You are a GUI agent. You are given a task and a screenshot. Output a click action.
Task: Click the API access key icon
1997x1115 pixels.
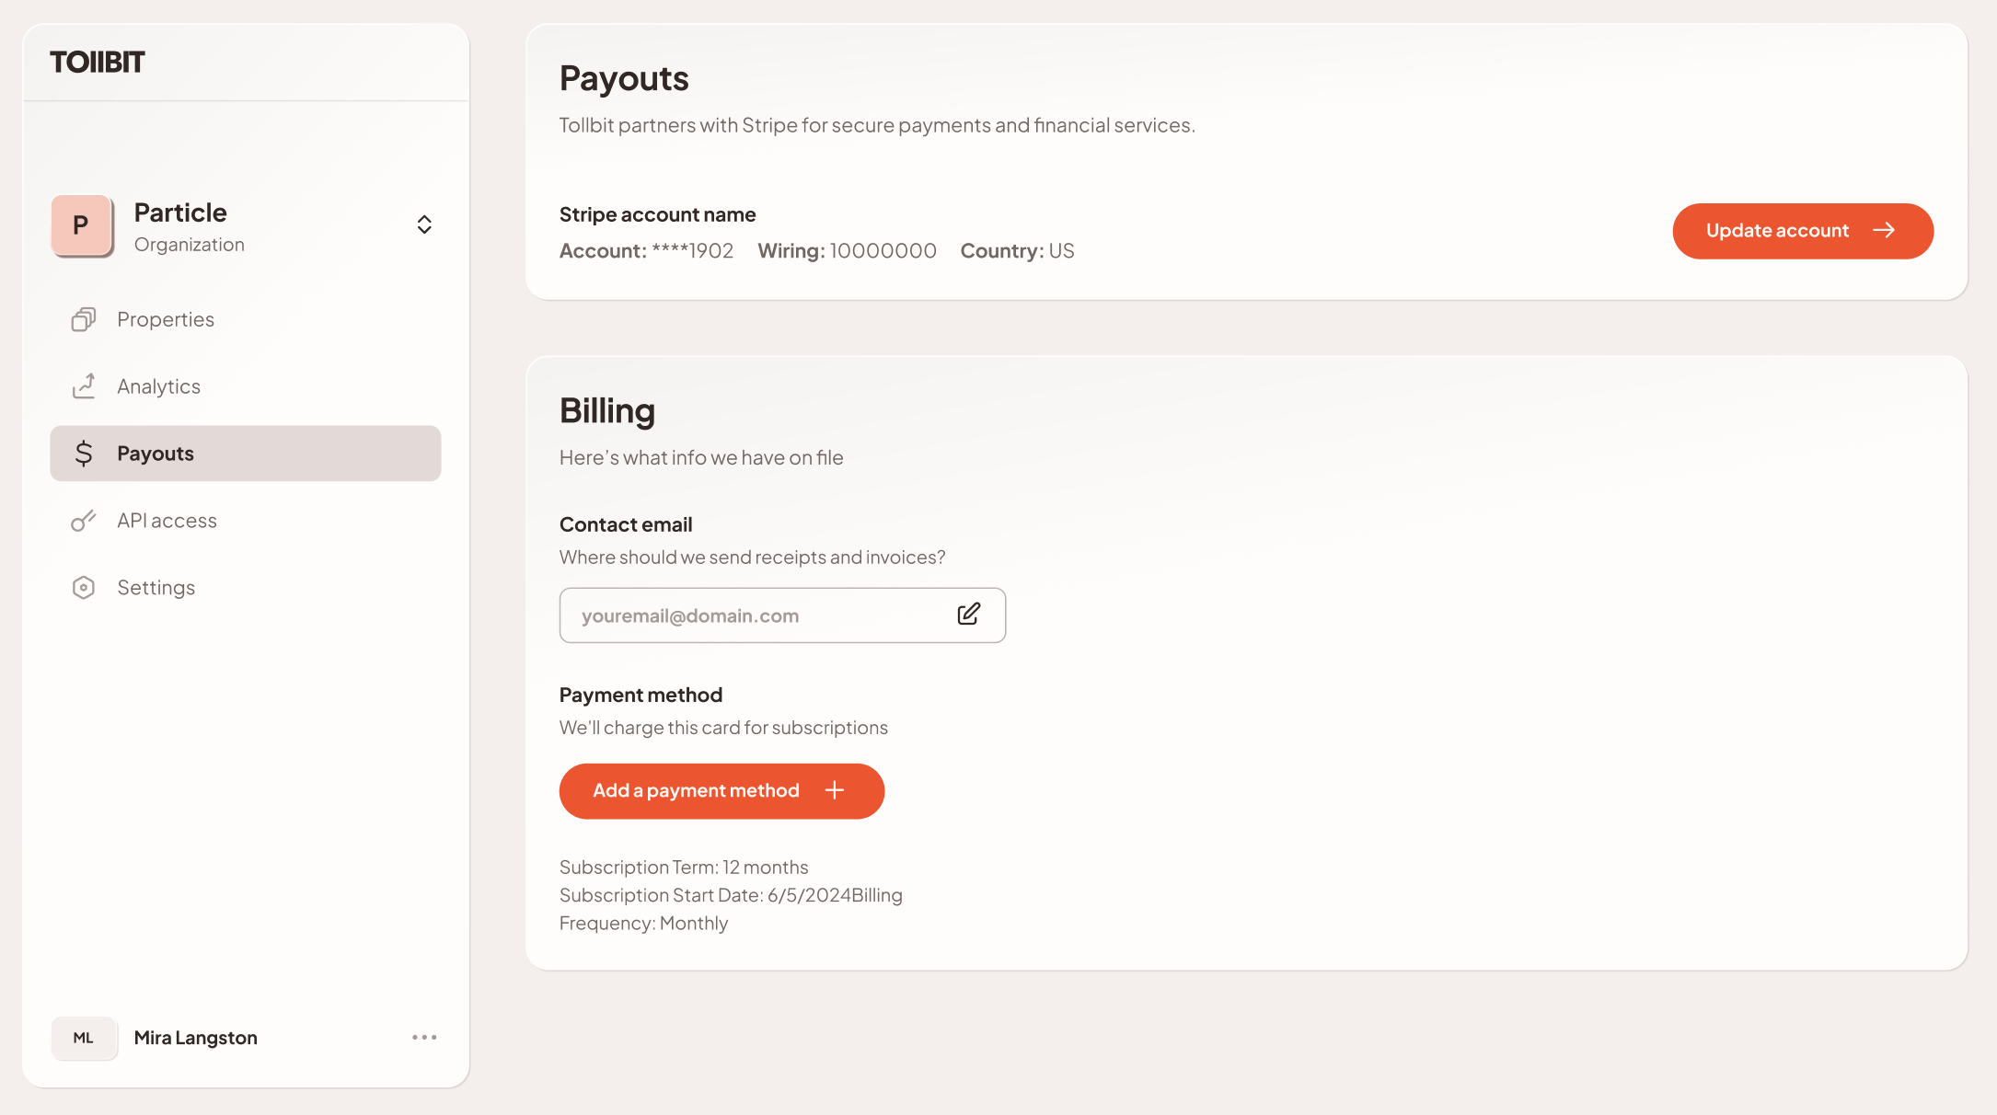84,520
